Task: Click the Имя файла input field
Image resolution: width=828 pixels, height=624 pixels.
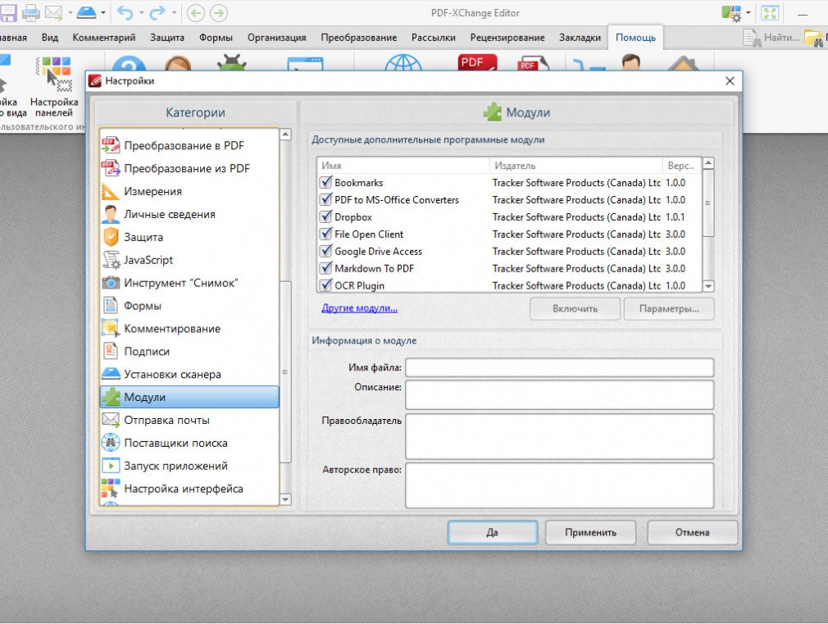Action: pos(560,367)
